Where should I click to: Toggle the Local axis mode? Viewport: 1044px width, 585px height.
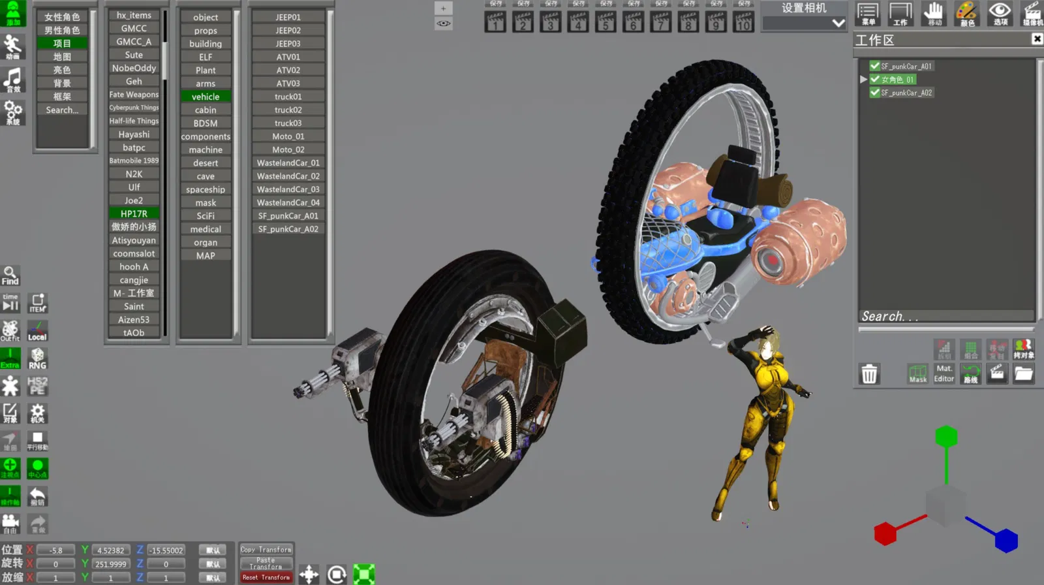(37, 331)
